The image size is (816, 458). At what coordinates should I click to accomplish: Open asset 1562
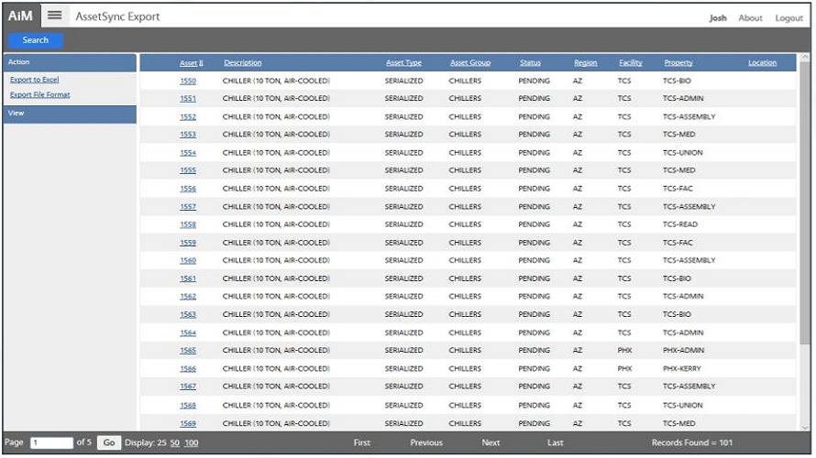click(188, 296)
